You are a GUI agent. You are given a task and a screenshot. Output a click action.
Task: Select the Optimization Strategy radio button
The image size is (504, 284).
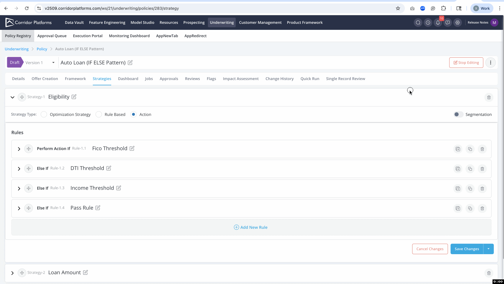(44, 114)
